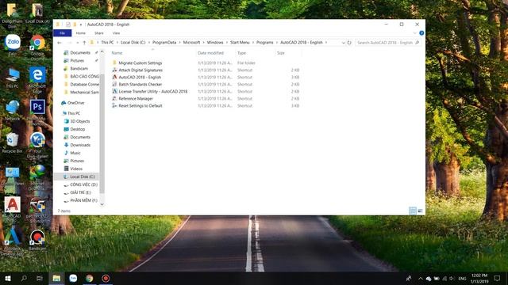Select CÔNG VIỆC (D:) drive
Image resolution: width=508 pixels, height=285 pixels.
tap(83, 184)
